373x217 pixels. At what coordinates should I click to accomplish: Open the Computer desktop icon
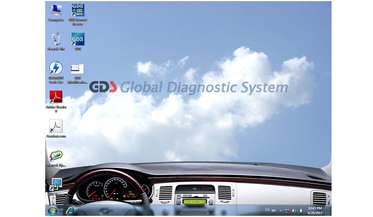point(56,13)
